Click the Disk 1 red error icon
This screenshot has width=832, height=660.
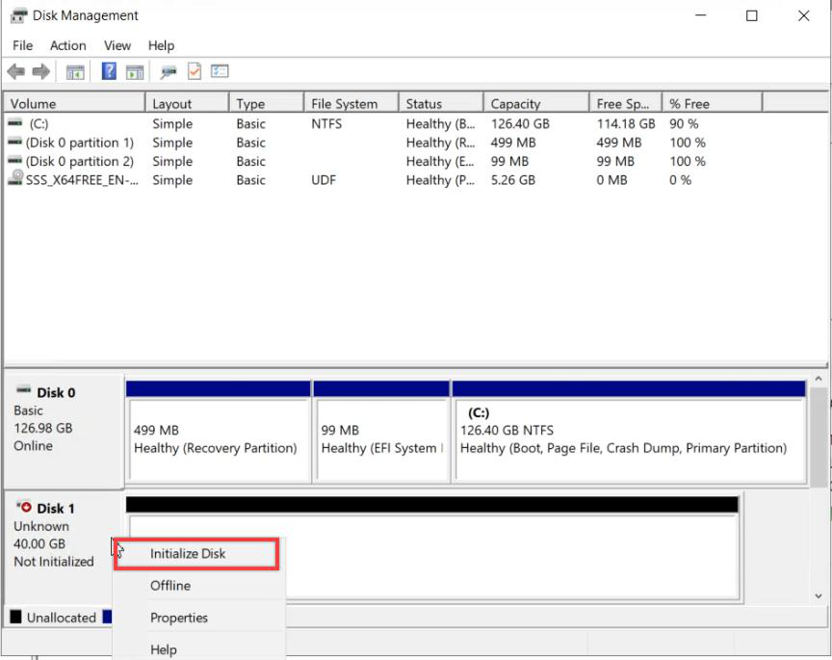click(x=23, y=507)
